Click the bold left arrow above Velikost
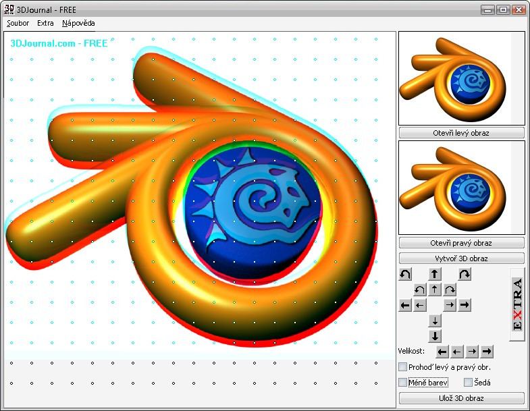This screenshot has height=411, width=530. click(405, 305)
